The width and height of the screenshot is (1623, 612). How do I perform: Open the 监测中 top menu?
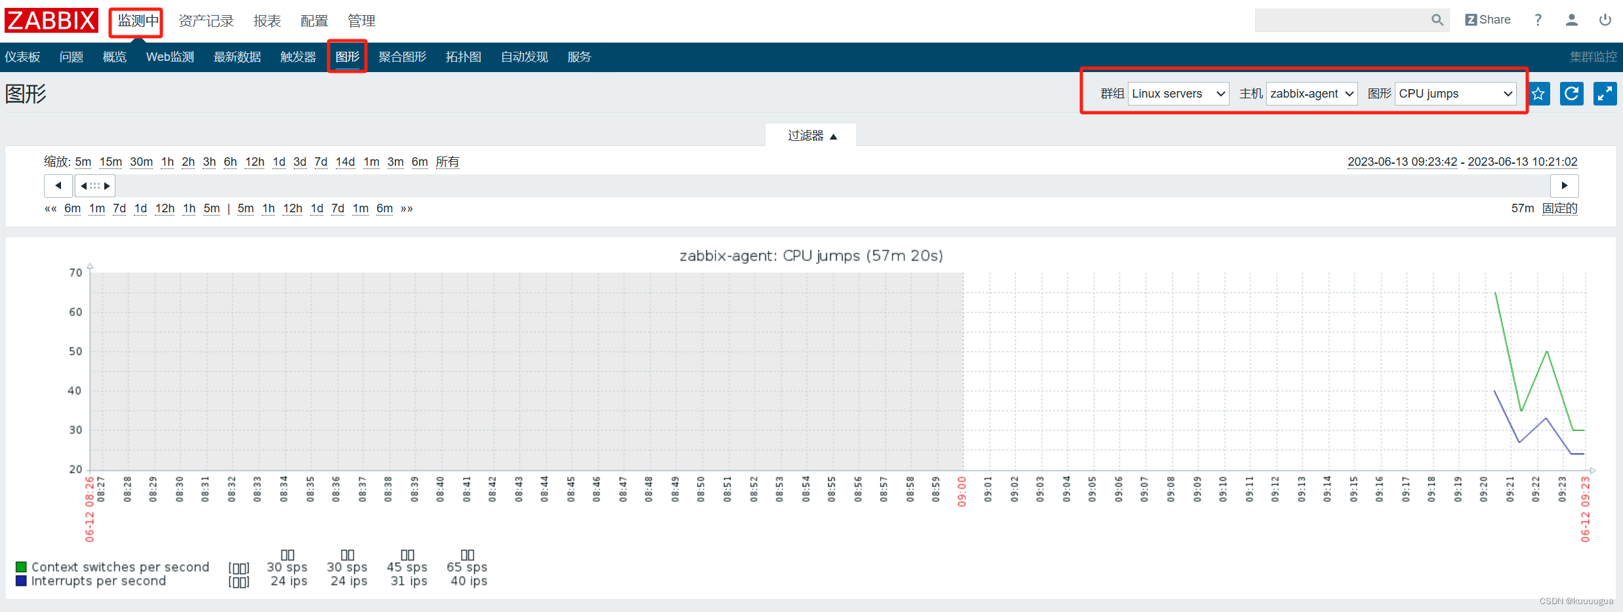click(x=138, y=21)
